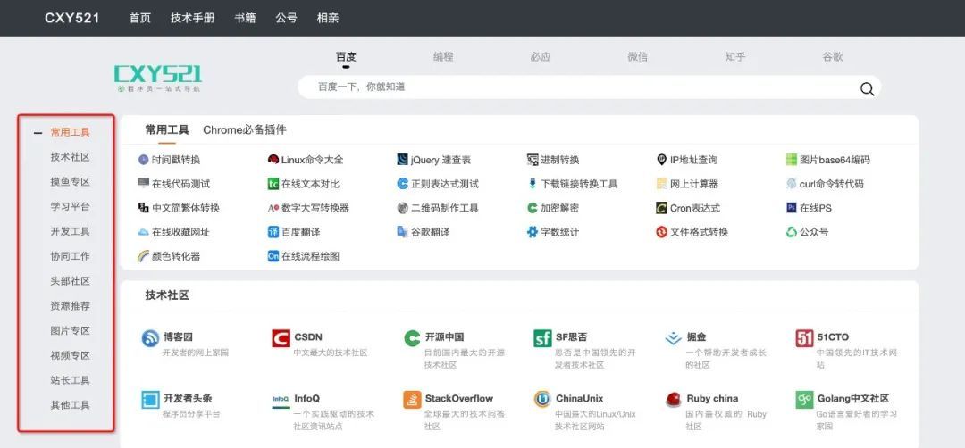The image size is (965, 448).
Task: Click the 颜色转化器 rainbow icon
Action: [x=143, y=256]
